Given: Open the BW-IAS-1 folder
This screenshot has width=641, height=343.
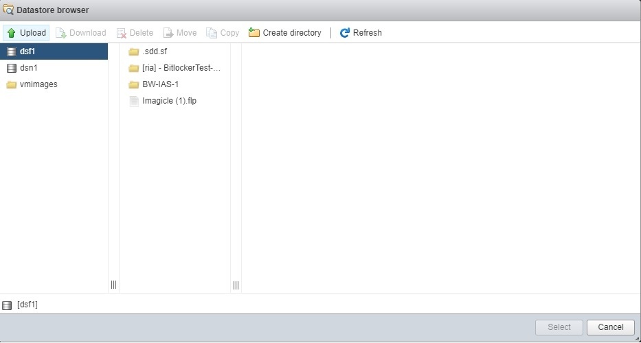Looking at the screenshot, I should 160,84.
